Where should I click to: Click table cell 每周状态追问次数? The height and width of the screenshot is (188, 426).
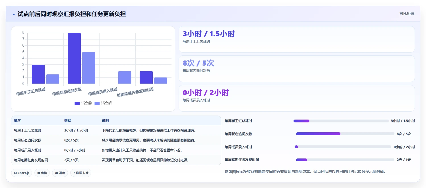click(x=28, y=140)
